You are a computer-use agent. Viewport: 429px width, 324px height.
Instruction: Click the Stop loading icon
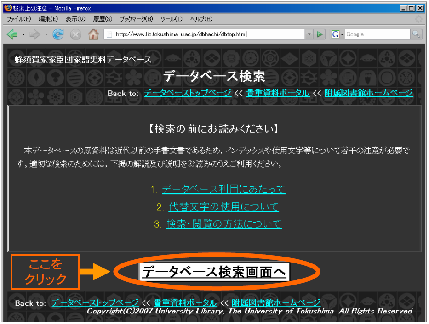75,34
